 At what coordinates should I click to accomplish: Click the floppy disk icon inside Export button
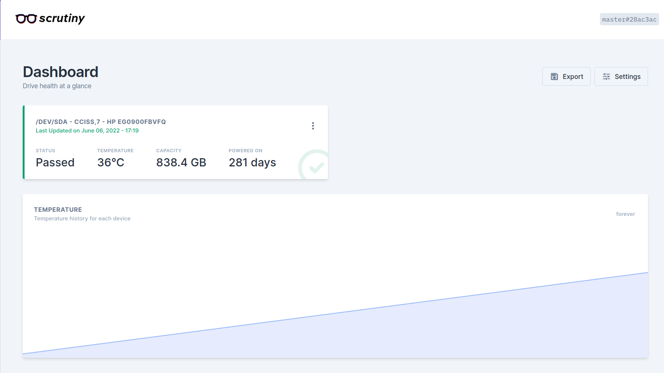point(554,76)
